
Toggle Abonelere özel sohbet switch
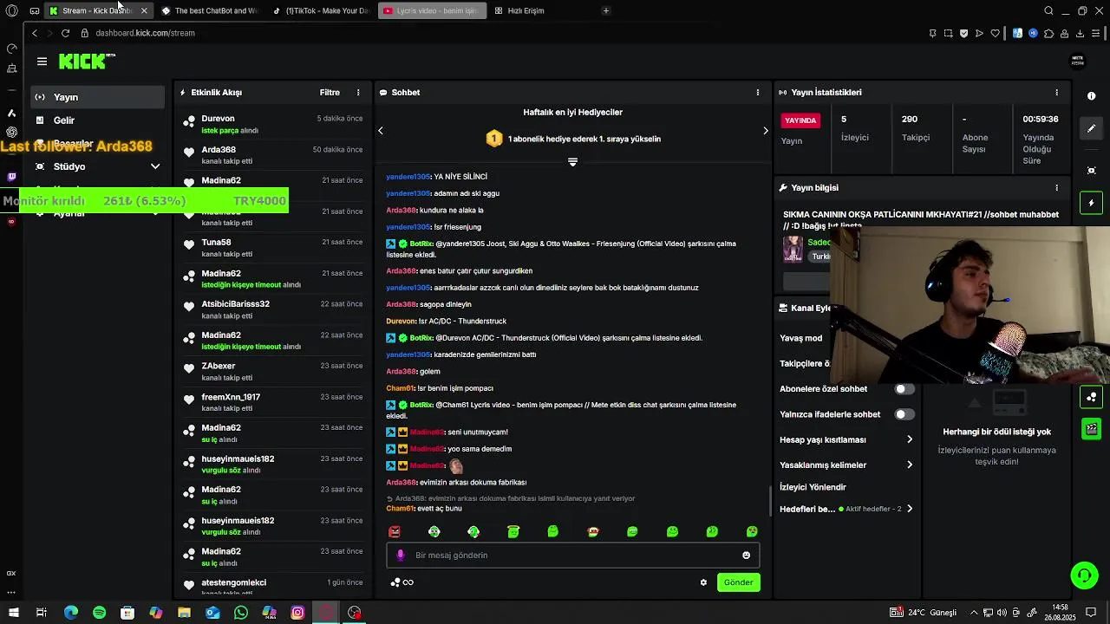(x=904, y=389)
